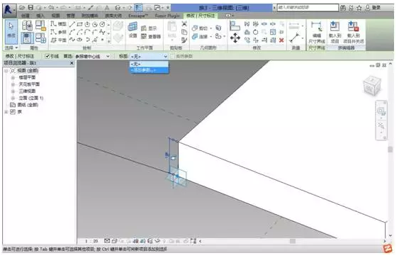The height and width of the screenshot is (258, 399).
Task: Click the Save disk icon in quick access toolbar
Action: coord(30,8)
